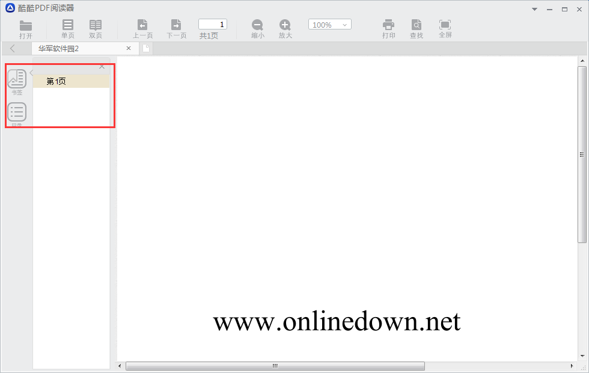Viewport: 589px width, 373px height.
Task: Open the 目录 table of contents panel
Action: point(17,114)
